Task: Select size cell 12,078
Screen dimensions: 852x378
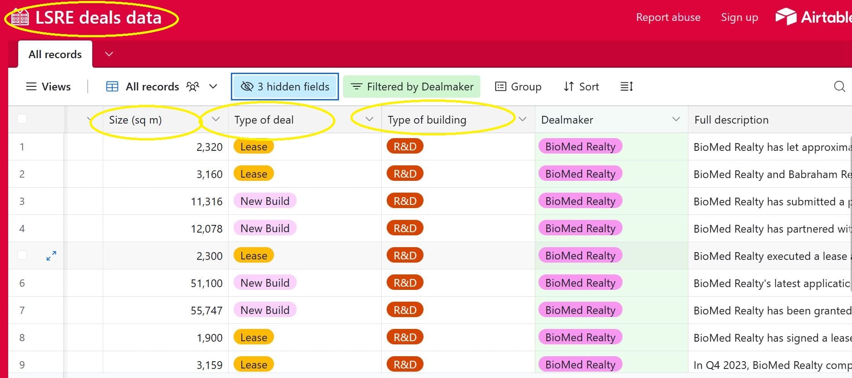Action: [165, 229]
